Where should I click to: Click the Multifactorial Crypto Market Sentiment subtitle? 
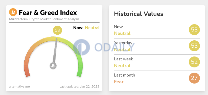[44, 19]
